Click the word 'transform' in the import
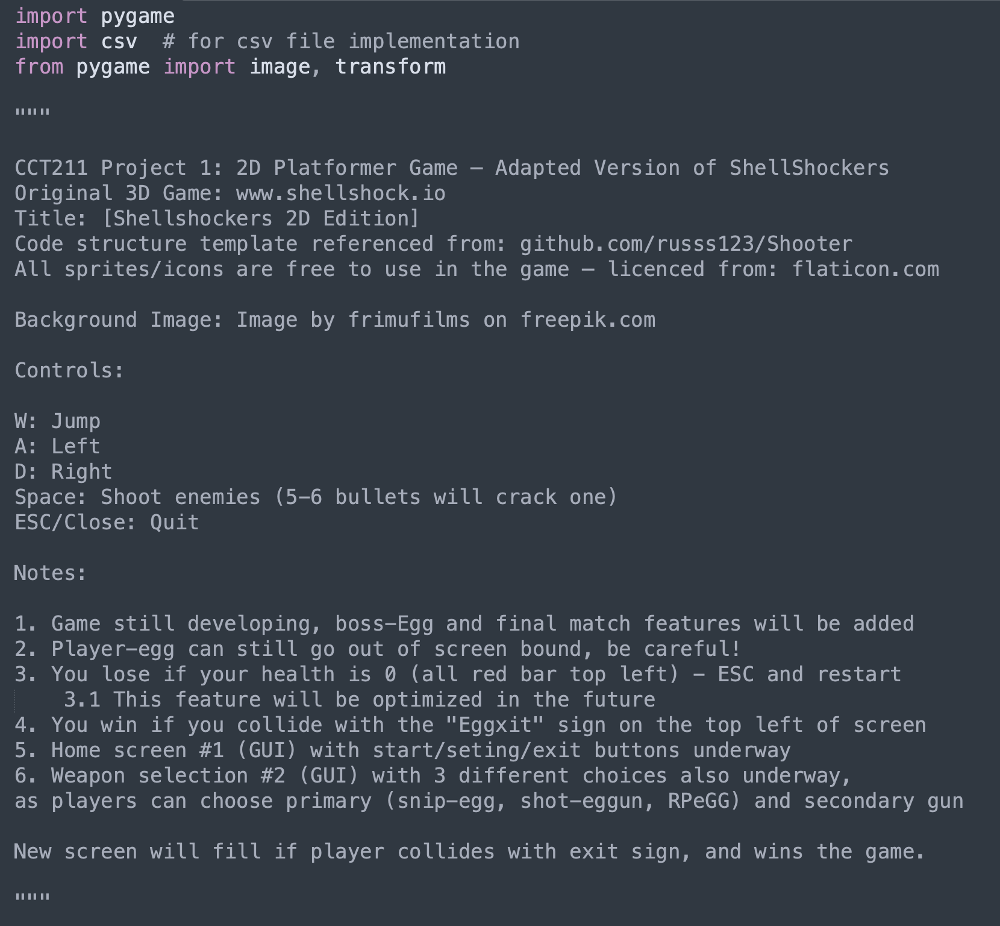Viewport: 1000px width, 926px height. 390,67
